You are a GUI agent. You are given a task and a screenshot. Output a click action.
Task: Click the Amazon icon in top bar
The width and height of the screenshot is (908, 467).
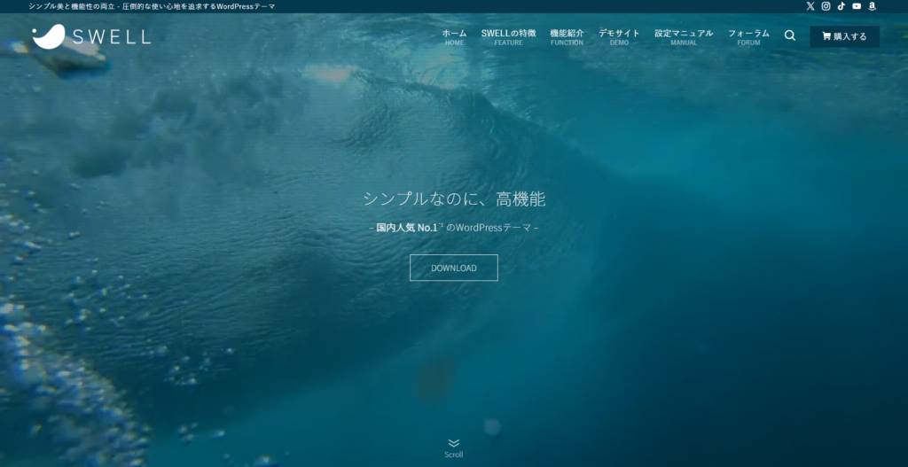872,6
